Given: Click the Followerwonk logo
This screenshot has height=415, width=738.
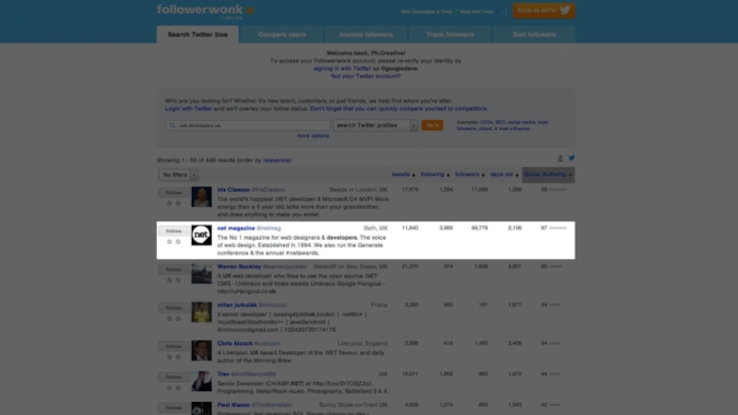Looking at the screenshot, I should pos(205,10).
